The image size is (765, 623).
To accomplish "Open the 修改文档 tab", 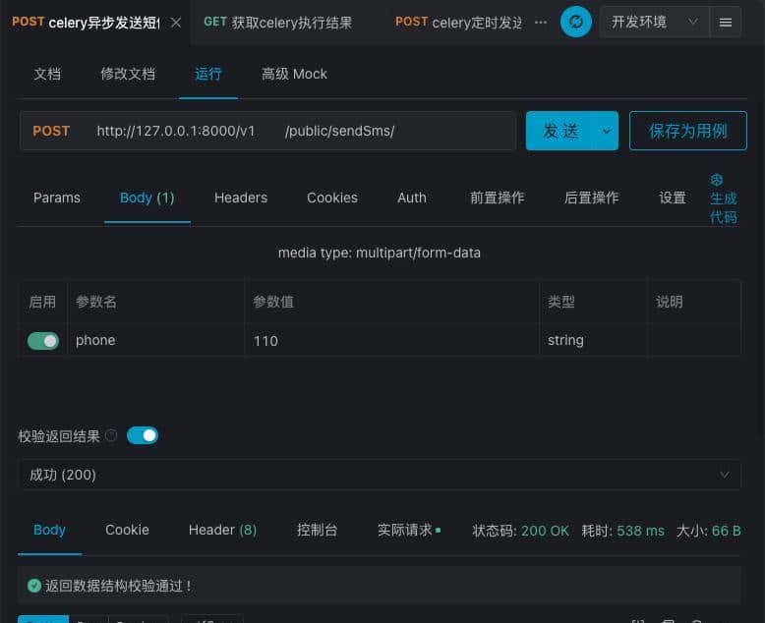I will [x=128, y=74].
